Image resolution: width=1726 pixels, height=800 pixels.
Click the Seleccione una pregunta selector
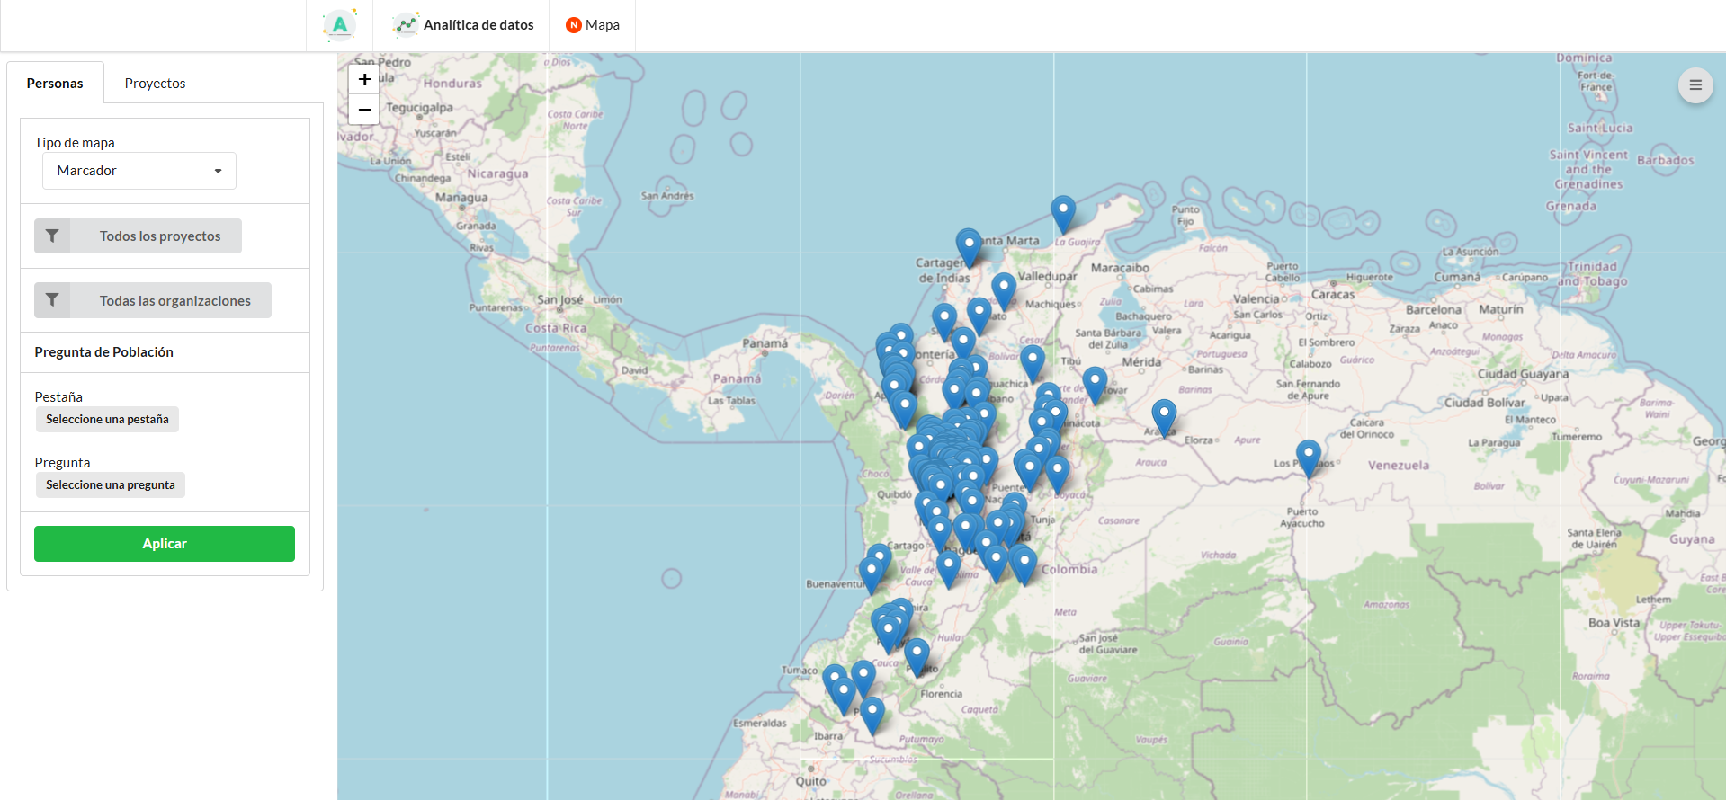pyautogui.click(x=110, y=485)
